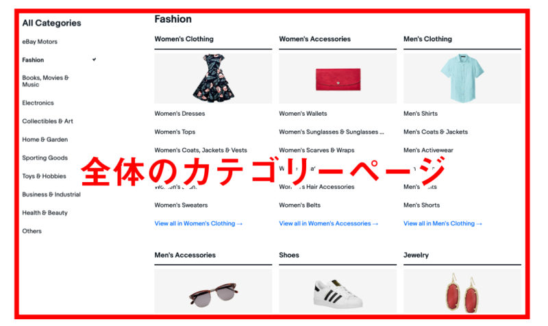Click the Men's Shorts link

click(421, 205)
